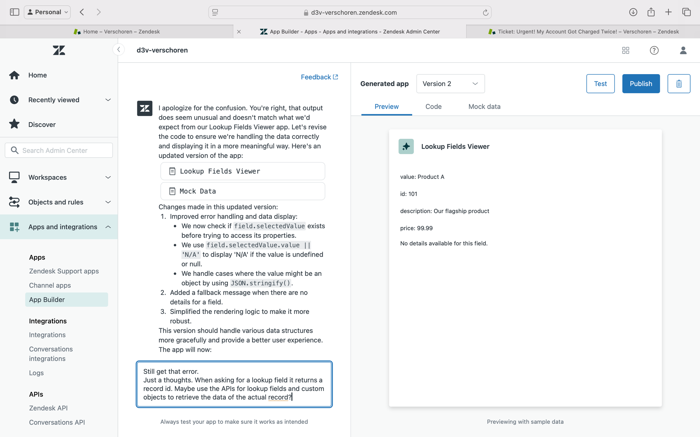Open the Zendesk products grid icon
This screenshot has height=437, width=700.
click(625, 50)
